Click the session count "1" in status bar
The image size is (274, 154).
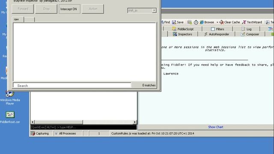99,133
